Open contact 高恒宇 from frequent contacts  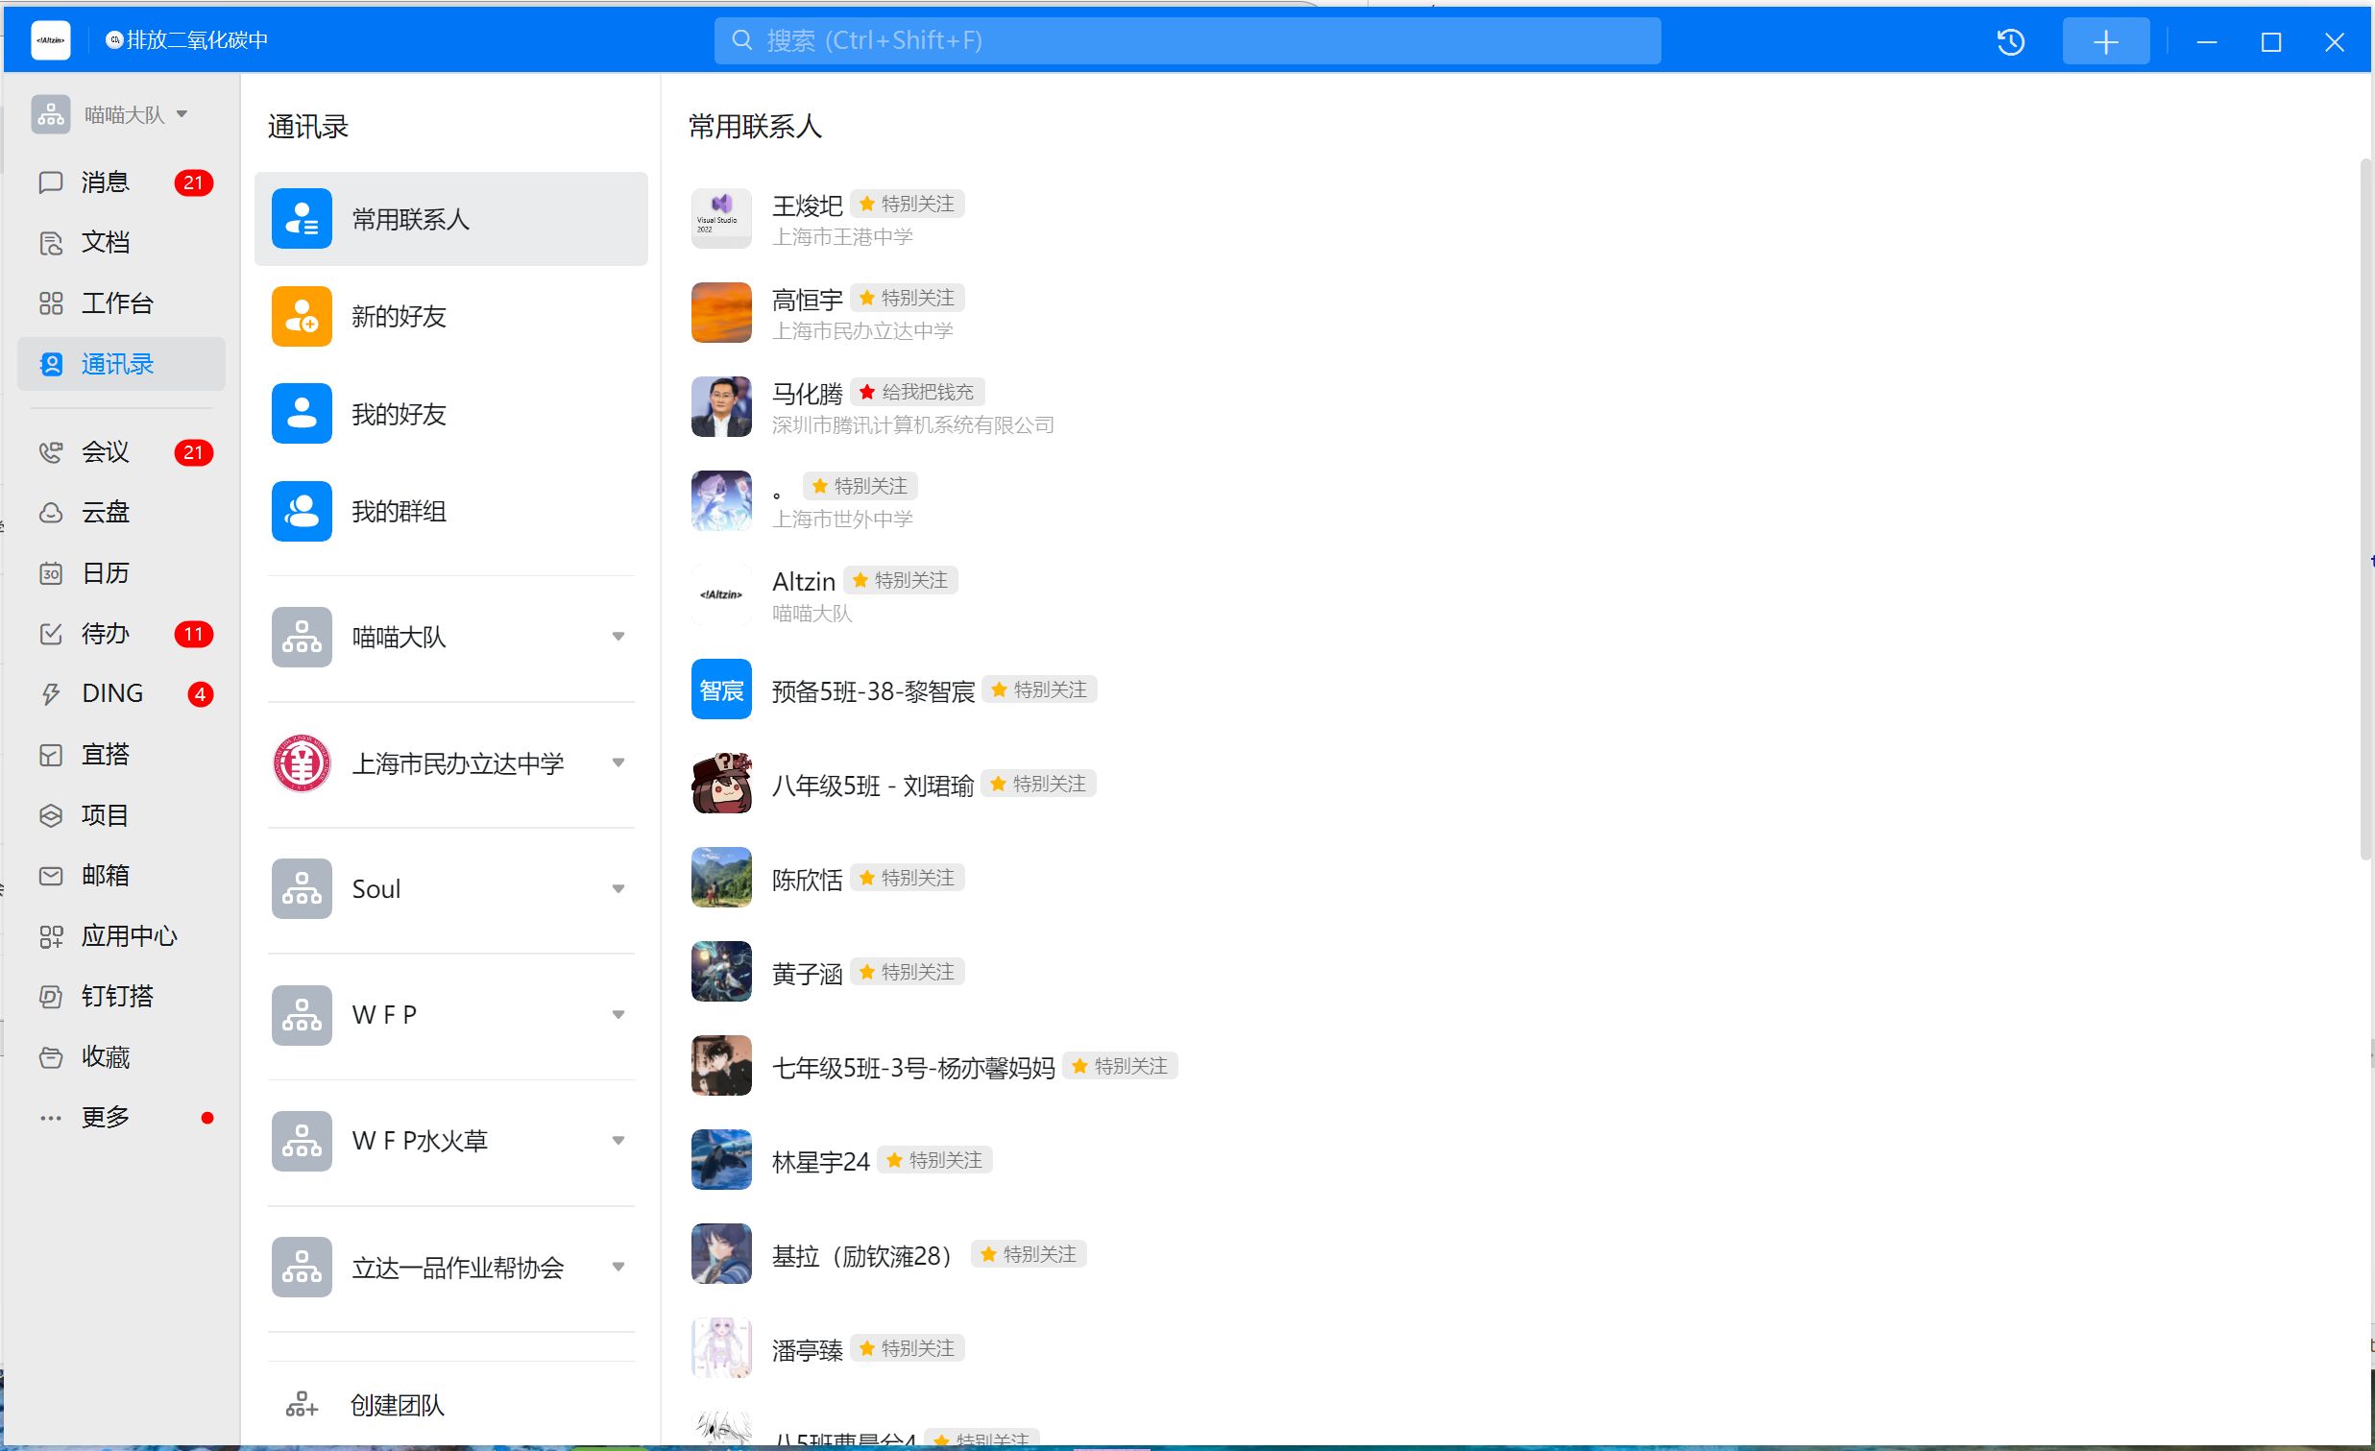click(807, 300)
